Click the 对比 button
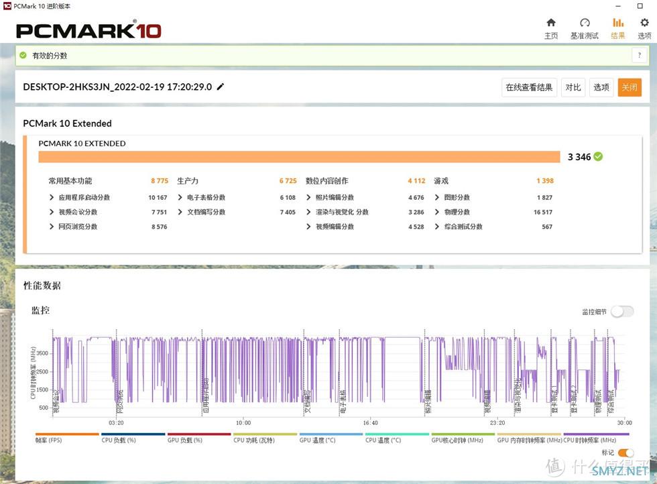657x484 pixels. pos(573,87)
